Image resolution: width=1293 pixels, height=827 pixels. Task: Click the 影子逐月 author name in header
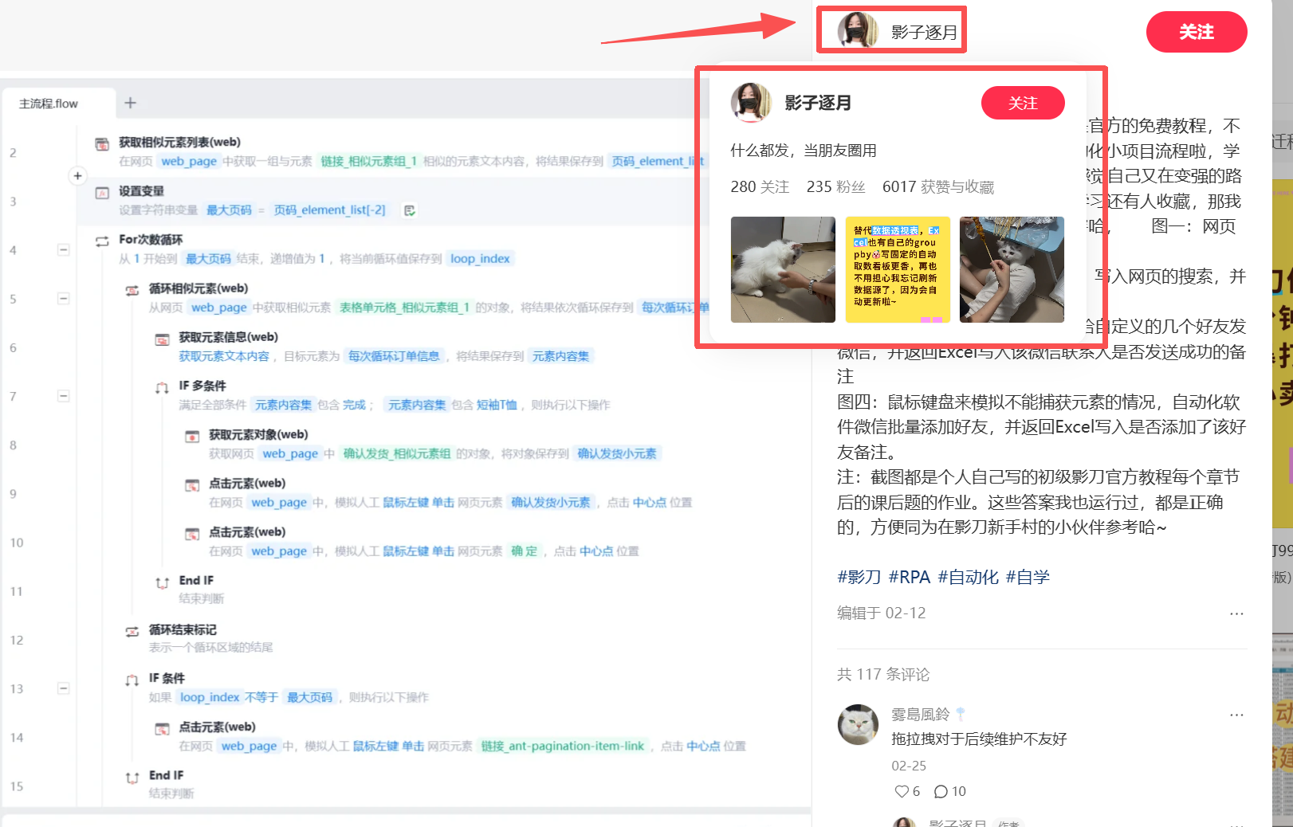(924, 33)
